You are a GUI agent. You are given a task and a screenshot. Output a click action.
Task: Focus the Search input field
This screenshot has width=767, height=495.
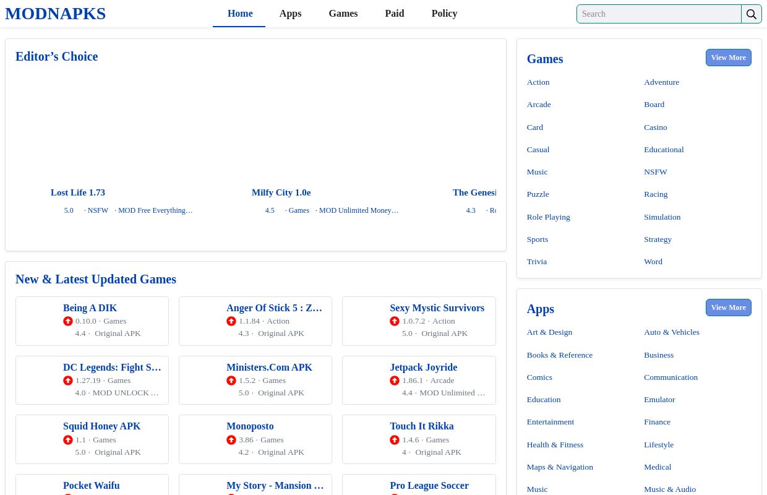pyautogui.click(x=659, y=14)
